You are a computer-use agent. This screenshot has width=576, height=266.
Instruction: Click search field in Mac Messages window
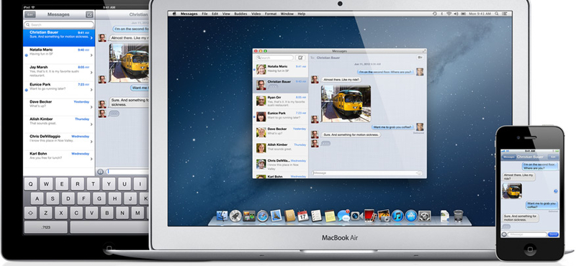275,58
